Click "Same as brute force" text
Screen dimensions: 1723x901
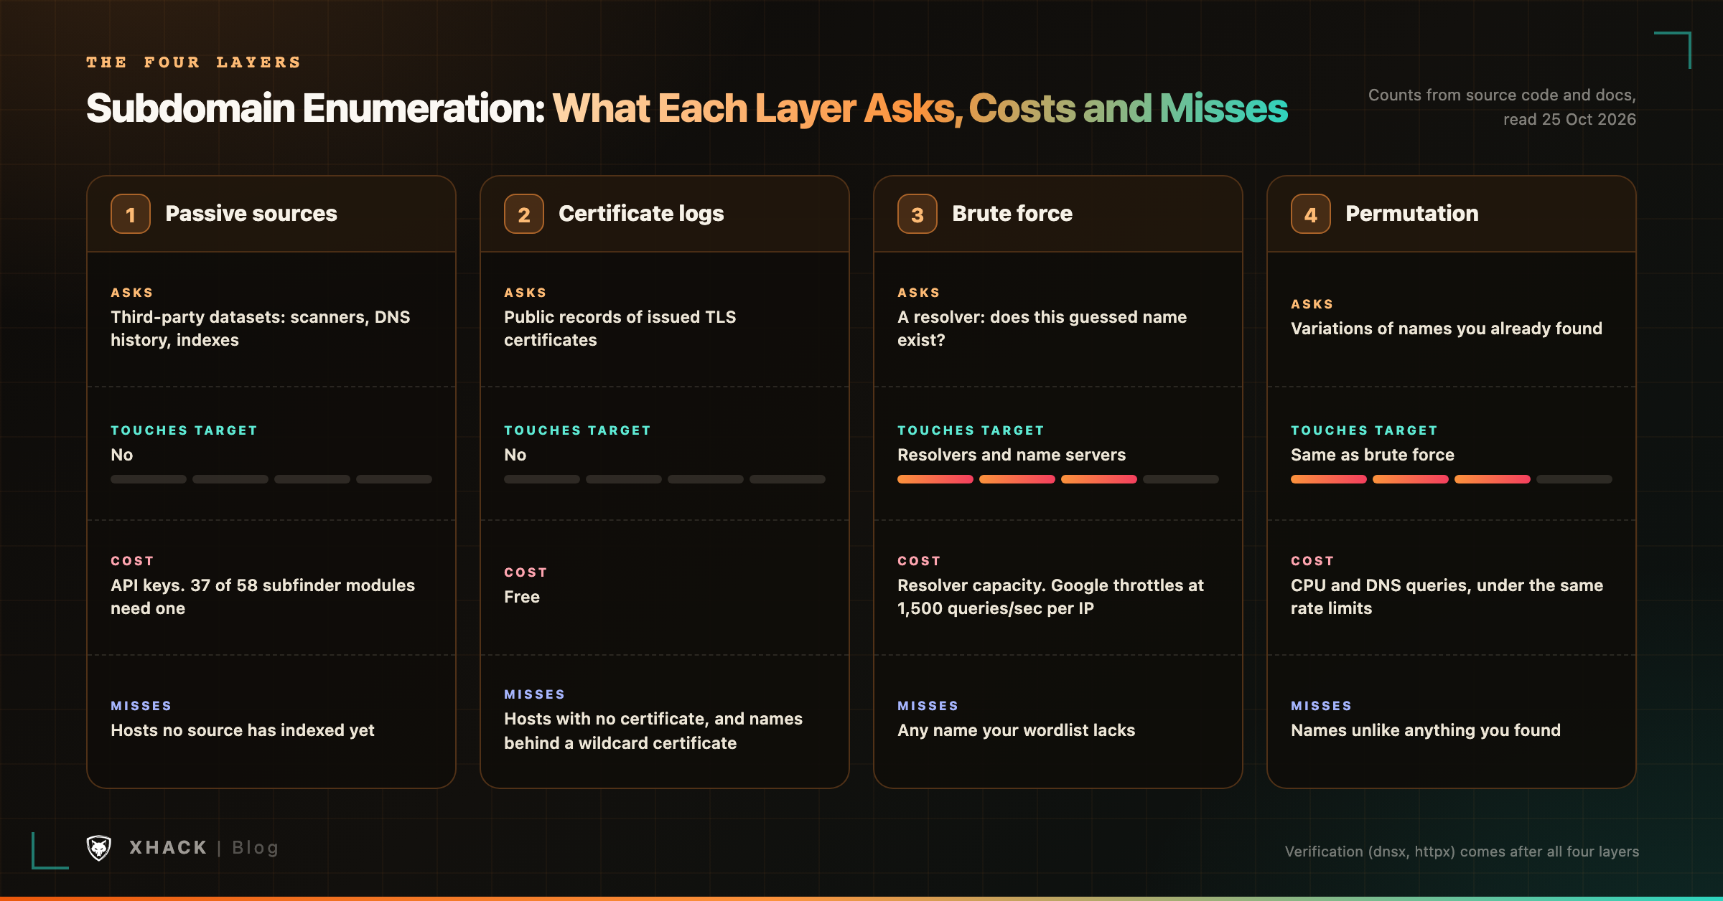tap(1373, 455)
